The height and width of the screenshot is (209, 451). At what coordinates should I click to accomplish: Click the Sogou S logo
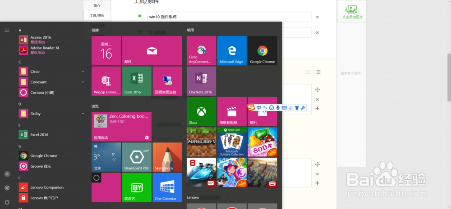point(252,107)
